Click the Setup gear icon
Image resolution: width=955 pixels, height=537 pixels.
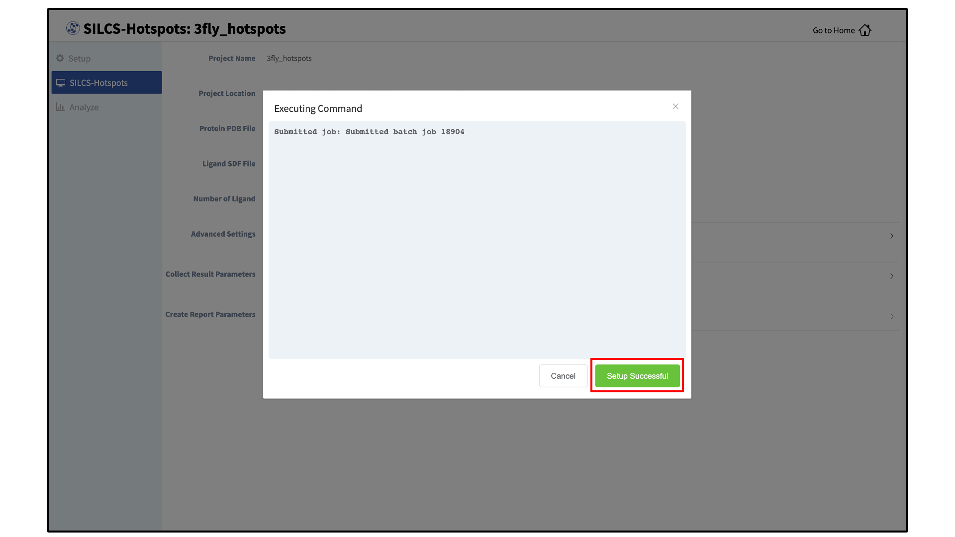click(60, 58)
